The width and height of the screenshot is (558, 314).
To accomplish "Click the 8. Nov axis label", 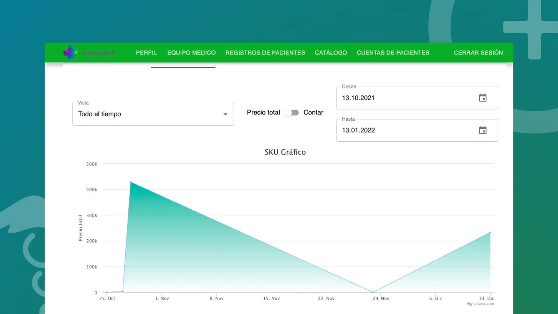I will pyautogui.click(x=217, y=298).
